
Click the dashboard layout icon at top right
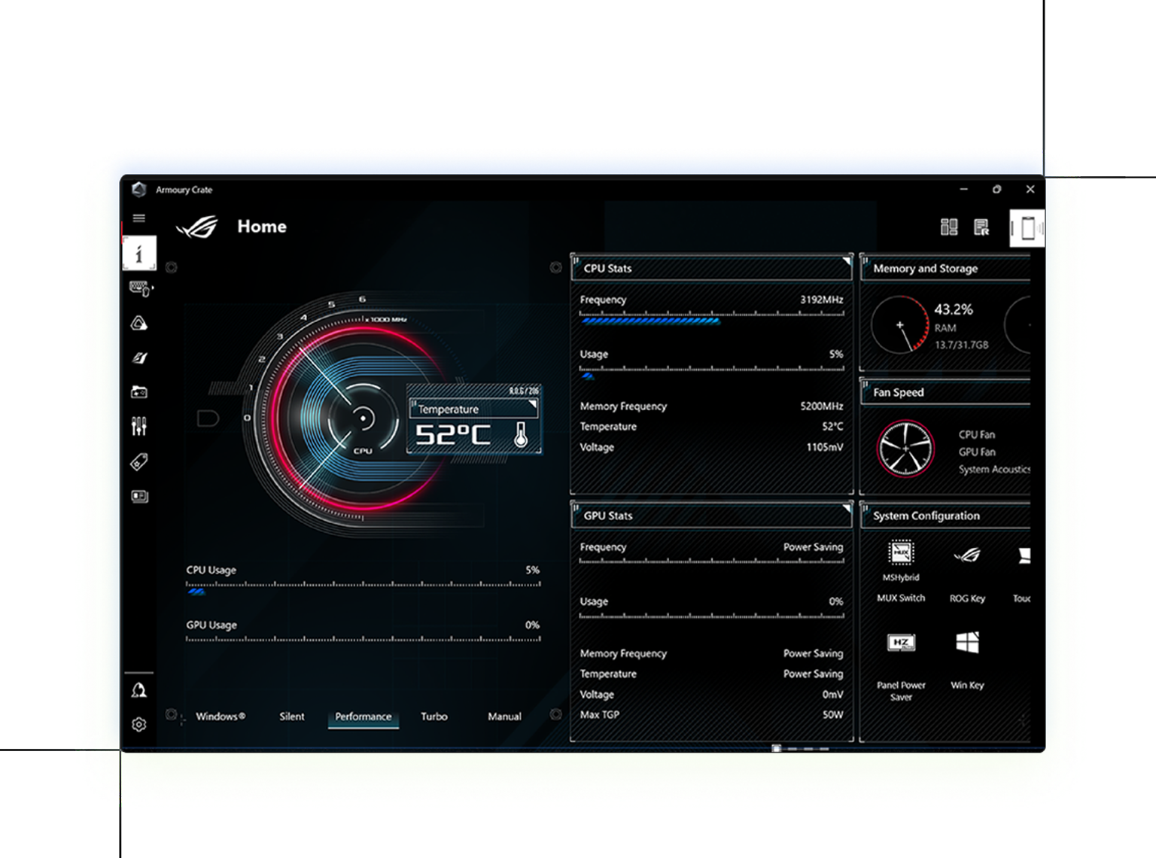(x=949, y=227)
